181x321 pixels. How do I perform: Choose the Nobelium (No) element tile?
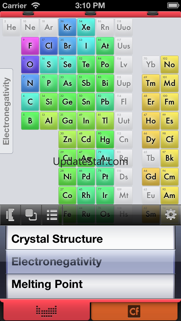[x=169, y=65]
